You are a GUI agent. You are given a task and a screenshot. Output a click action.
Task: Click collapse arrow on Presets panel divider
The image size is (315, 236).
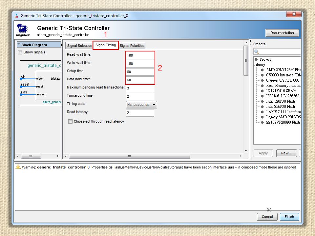pos(250,41)
